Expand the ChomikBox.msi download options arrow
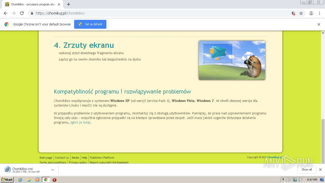325x183 pixels. [53, 170]
